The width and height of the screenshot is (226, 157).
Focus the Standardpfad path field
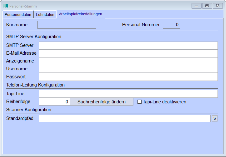click(x=125, y=119)
